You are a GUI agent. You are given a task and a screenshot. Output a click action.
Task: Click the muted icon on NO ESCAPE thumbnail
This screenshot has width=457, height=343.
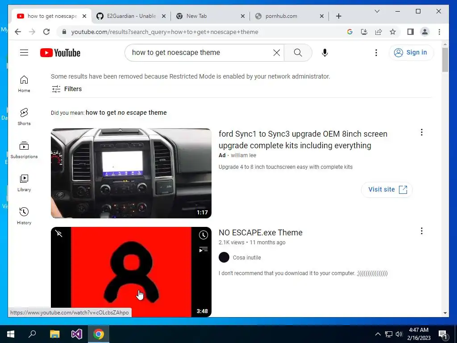[58, 234]
